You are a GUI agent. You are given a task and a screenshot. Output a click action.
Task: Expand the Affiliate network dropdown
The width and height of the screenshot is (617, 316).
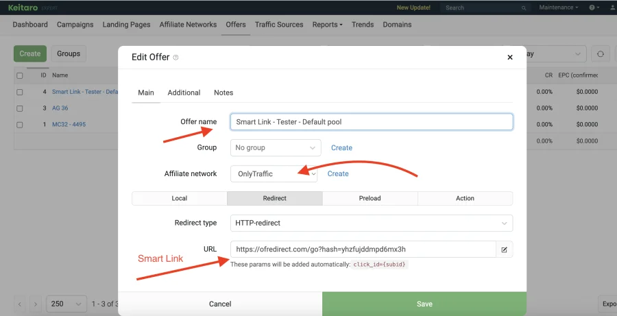tap(274, 174)
